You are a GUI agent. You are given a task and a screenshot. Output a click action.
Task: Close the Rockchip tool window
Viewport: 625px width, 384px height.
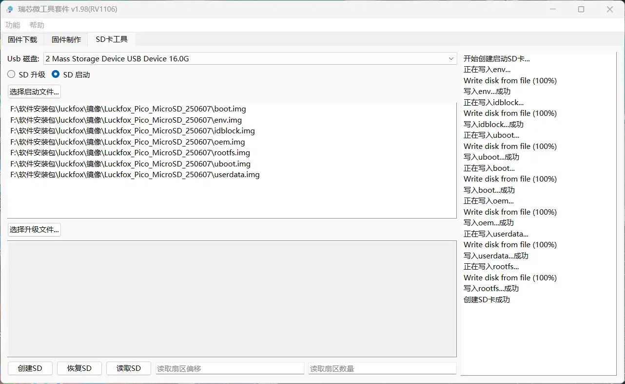point(610,9)
